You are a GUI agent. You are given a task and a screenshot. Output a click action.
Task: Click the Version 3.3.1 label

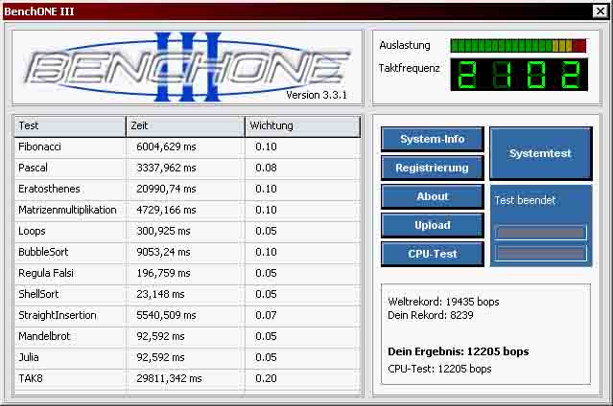coord(317,95)
